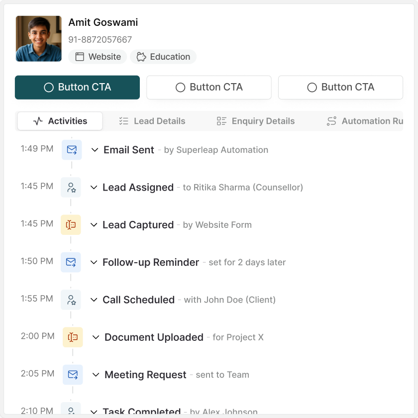Click the rightmost outlined Button CTA
Viewport: 418px width, 418px height.
(x=340, y=88)
